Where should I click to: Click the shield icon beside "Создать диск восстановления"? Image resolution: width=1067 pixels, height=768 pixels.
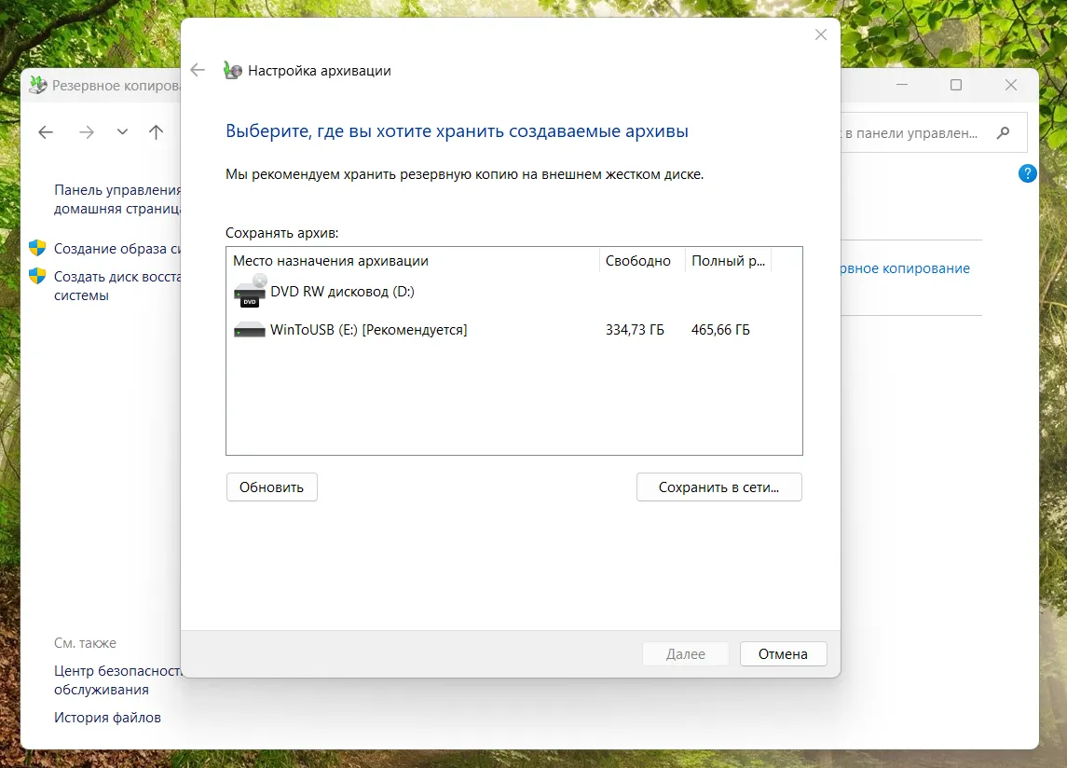click(37, 277)
